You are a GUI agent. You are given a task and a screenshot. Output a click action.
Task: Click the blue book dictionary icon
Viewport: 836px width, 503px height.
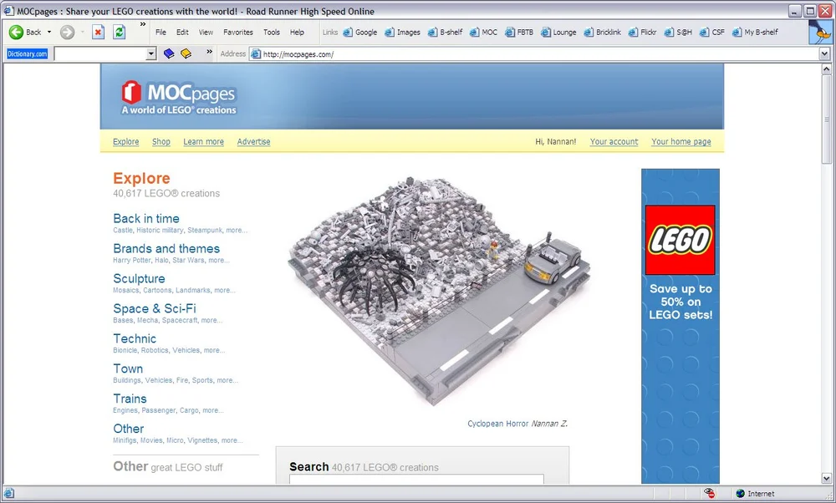[169, 53]
